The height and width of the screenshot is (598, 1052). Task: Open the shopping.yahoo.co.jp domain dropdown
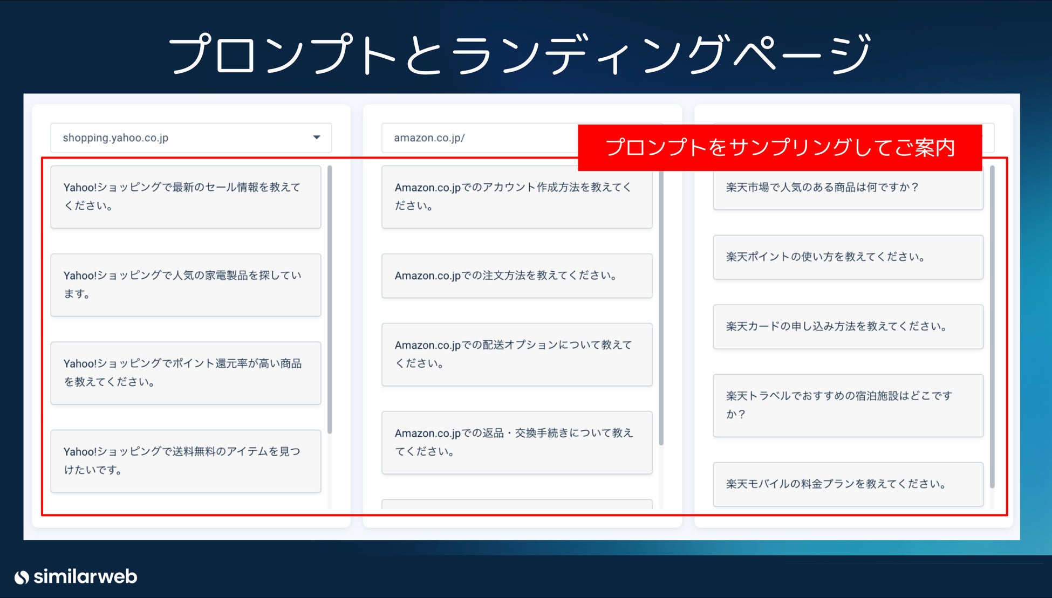pos(191,138)
